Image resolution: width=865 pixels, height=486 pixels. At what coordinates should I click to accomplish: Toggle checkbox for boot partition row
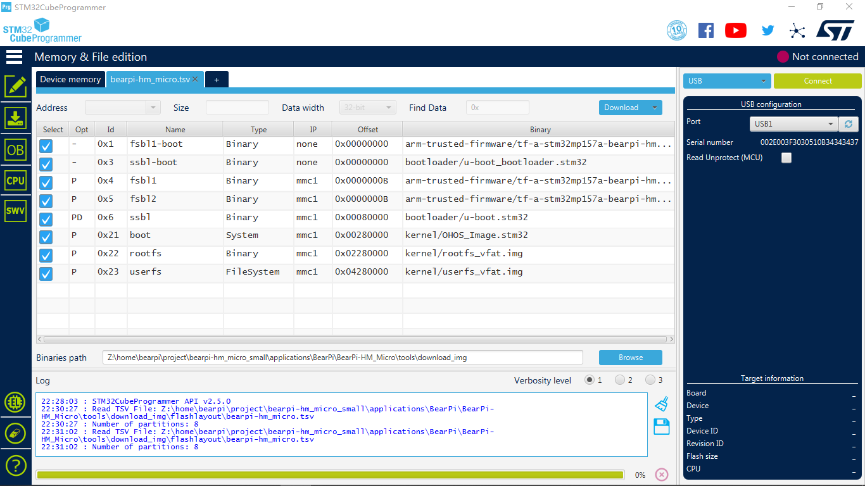pos(46,237)
